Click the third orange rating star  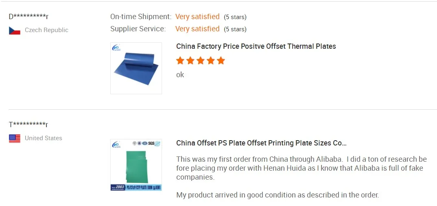tap(201, 61)
